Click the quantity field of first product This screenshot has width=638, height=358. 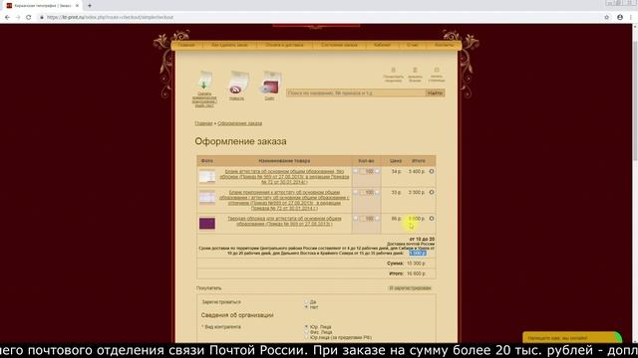[367, 172]
